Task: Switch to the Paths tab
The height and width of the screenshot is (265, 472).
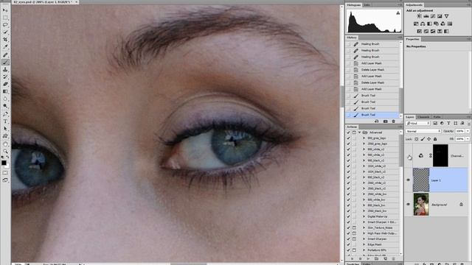Action: coord(437,117)
